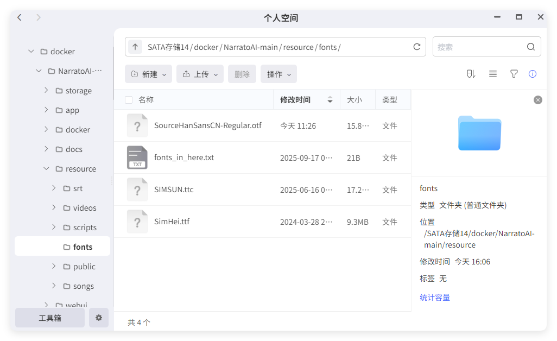
Task: Click the up-directory arrow icon
Action: 135,47
